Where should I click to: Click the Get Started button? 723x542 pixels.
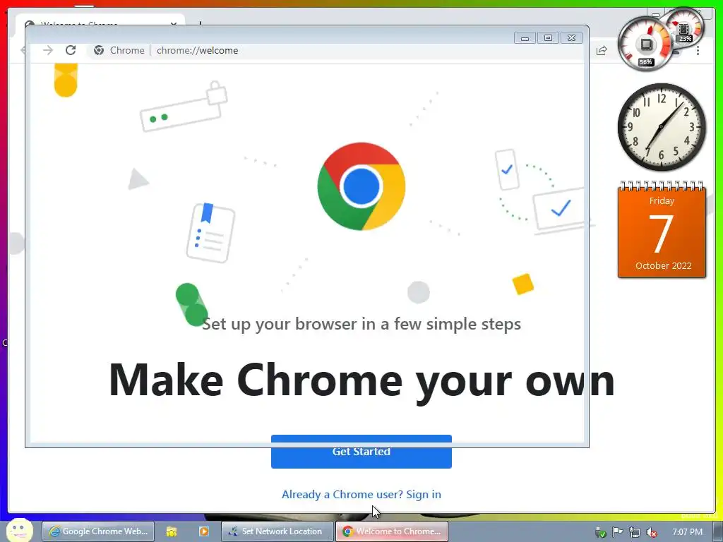[x=361, y=452]
